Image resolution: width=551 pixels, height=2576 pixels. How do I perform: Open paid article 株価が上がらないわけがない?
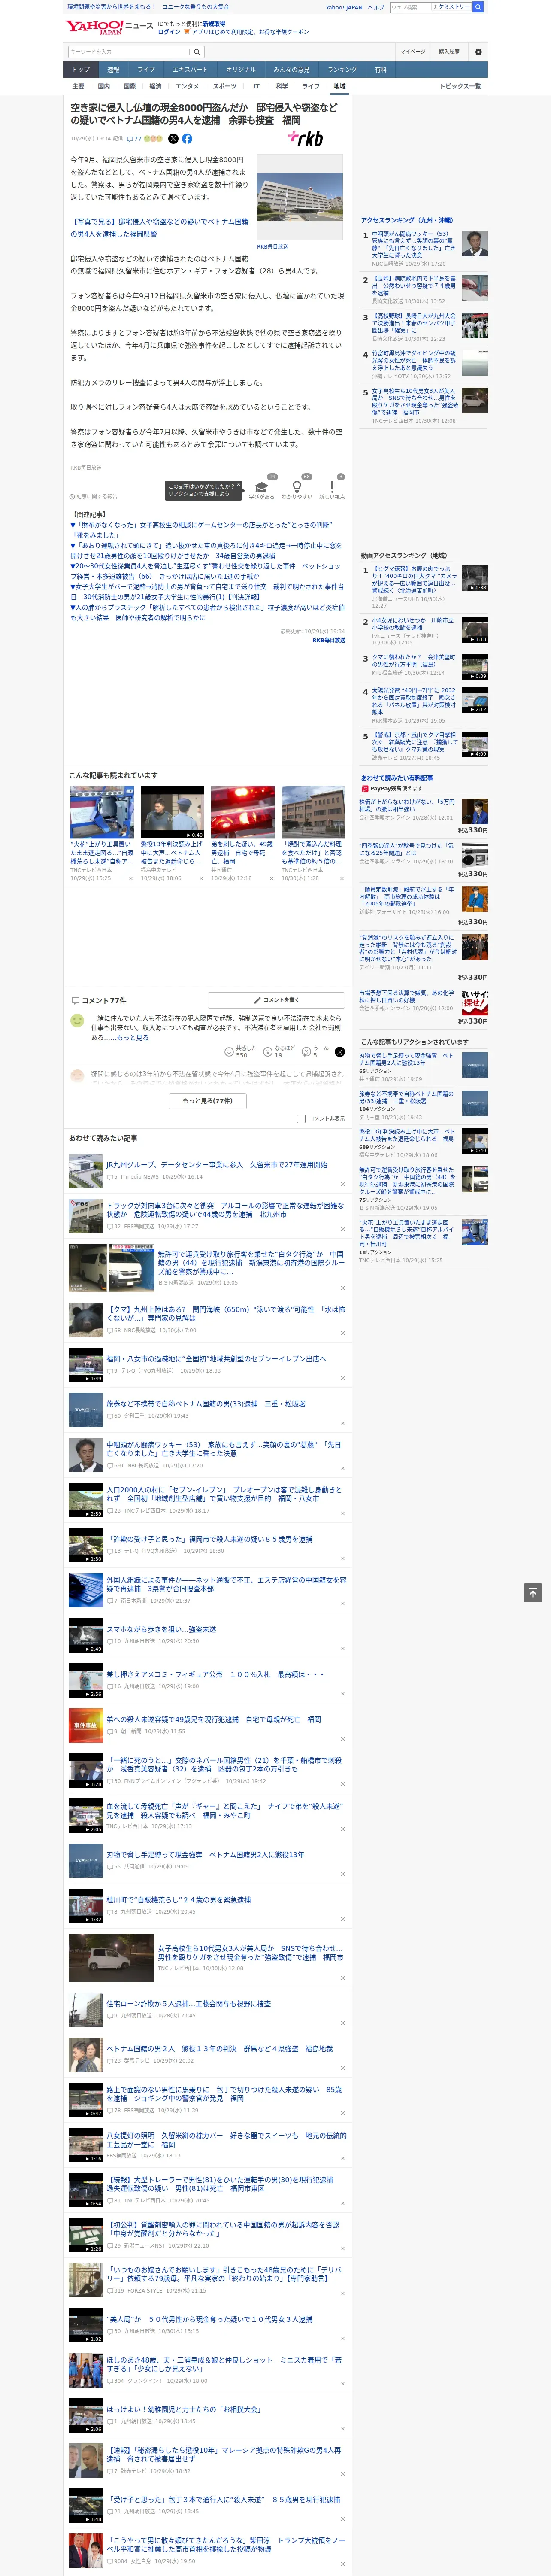click(x=407, y=806)
